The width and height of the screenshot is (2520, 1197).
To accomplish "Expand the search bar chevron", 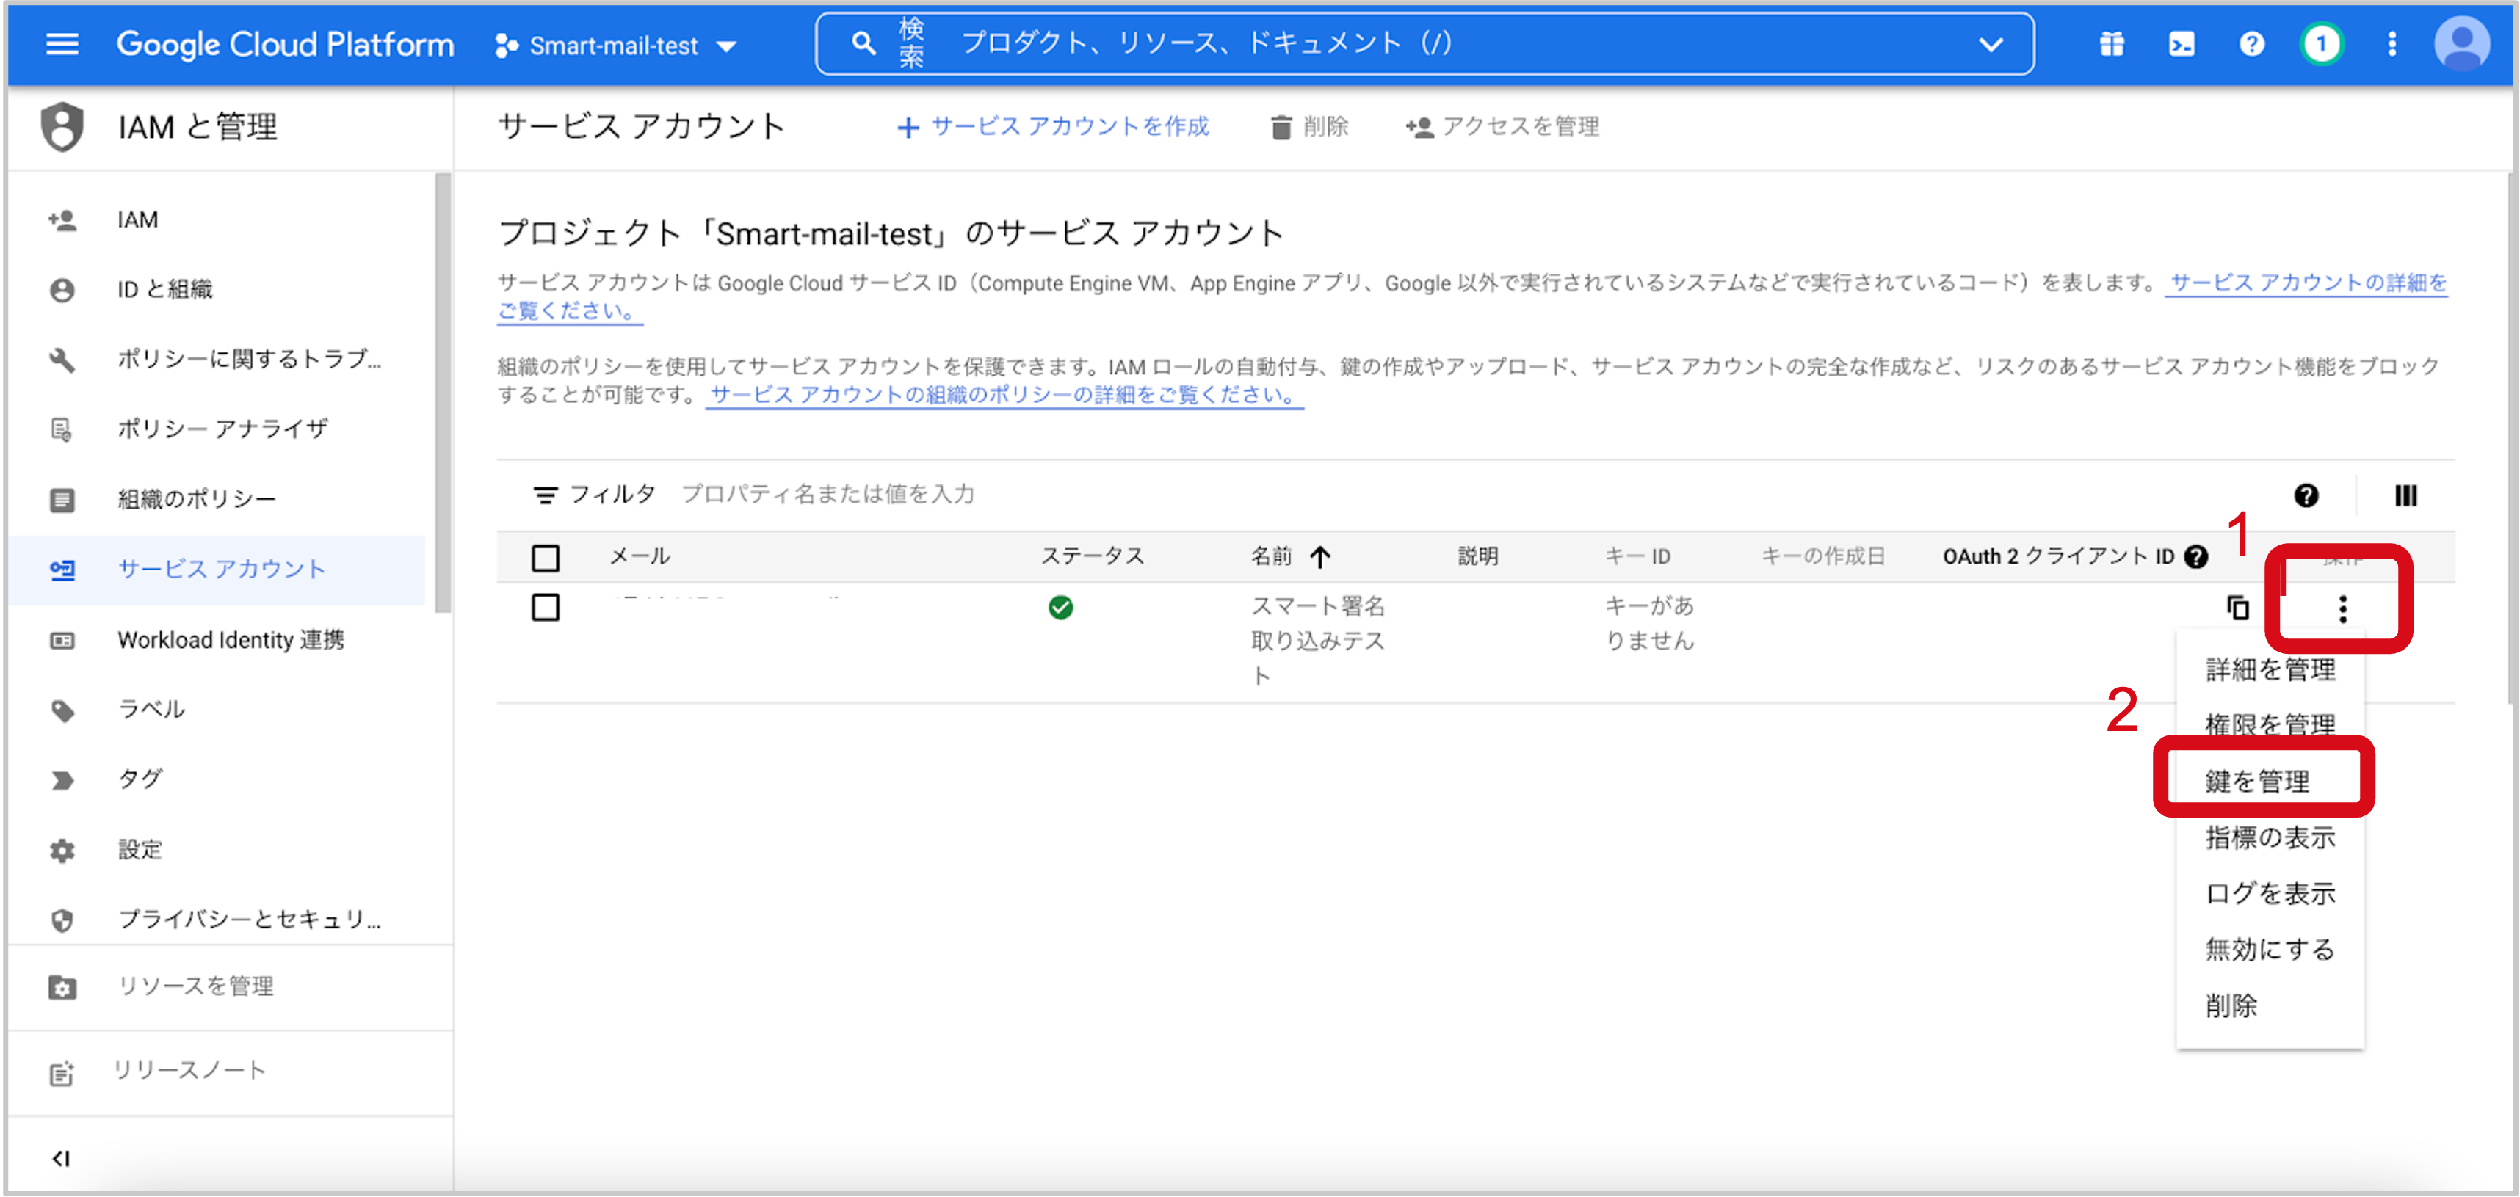I will click(x=1990, y=44).
